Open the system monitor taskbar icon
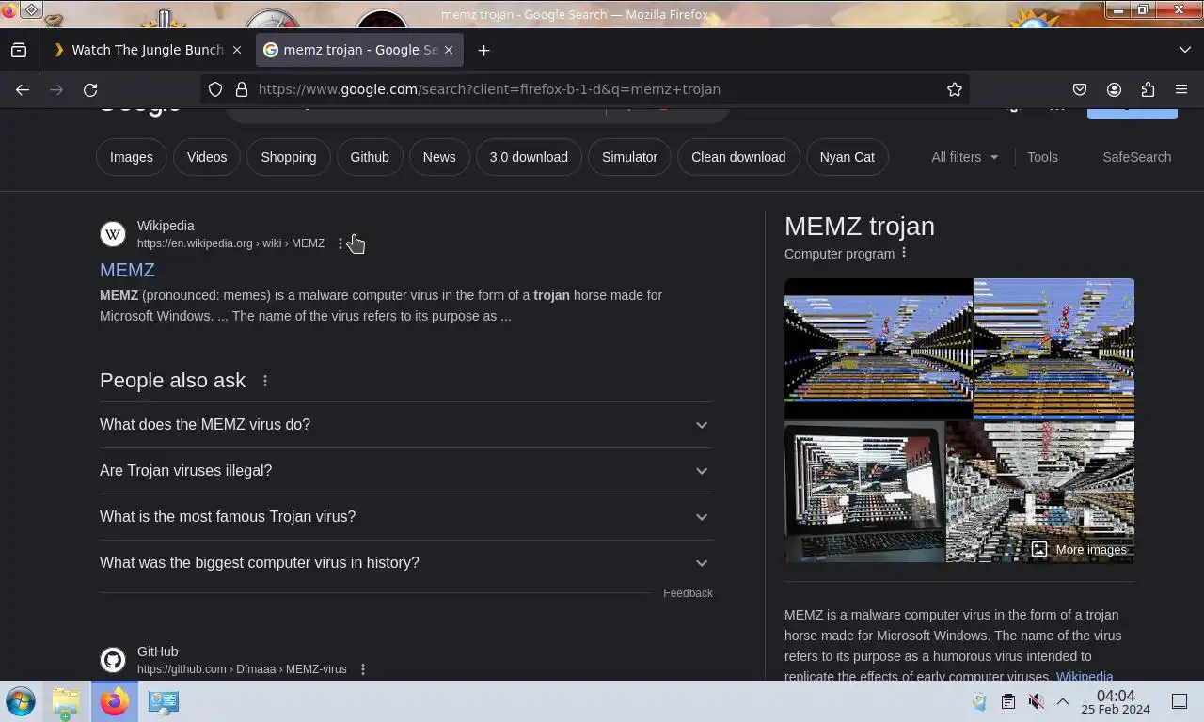 tap(163, 701)
